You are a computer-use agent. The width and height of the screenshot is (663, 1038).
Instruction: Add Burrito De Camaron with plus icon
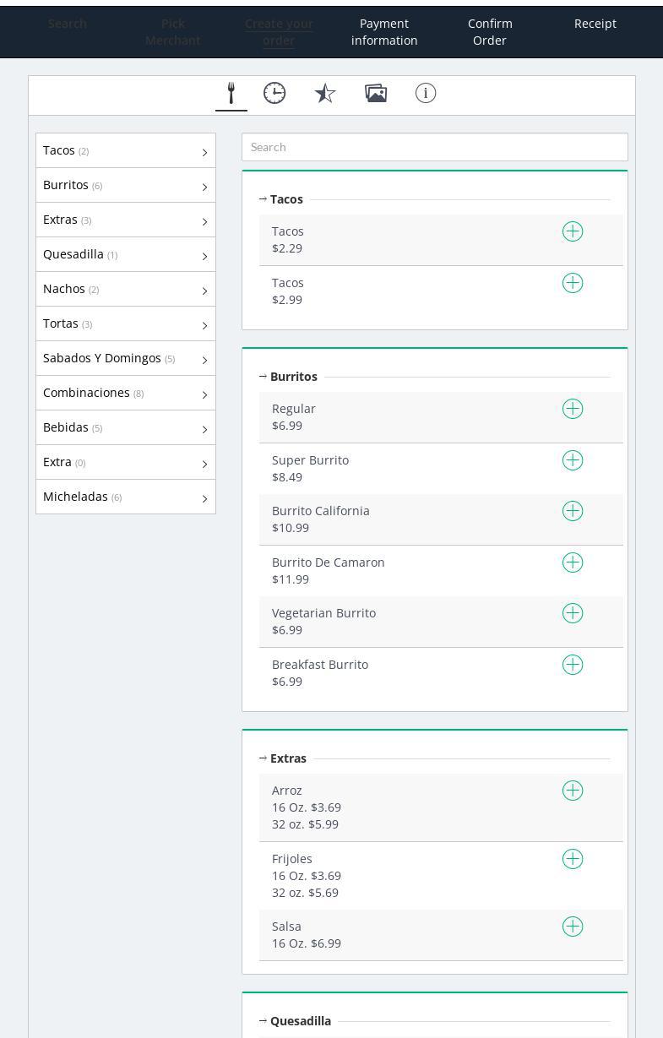pyautogui.click(x=573, y=562)
